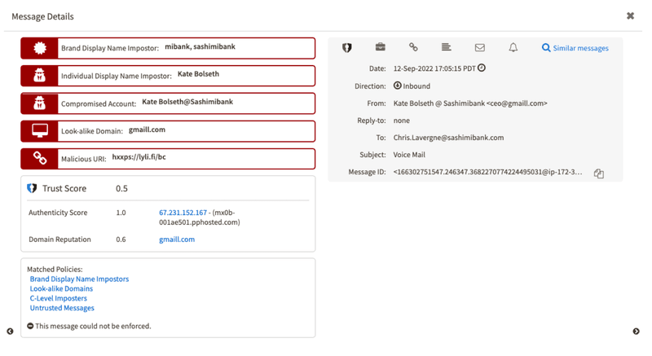Click the Compromised Account spy icon

[39, 103]
